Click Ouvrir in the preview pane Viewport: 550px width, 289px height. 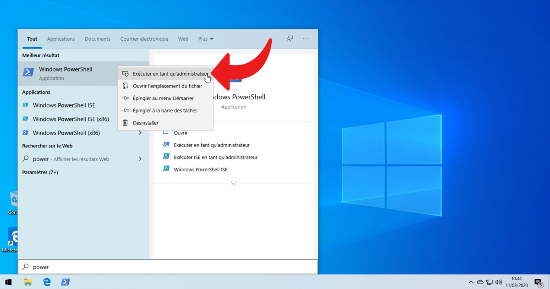click(x=181, y=132)
